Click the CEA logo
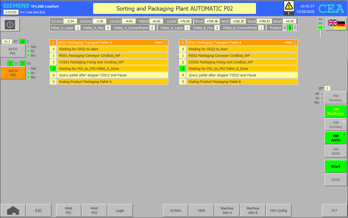The width and height of the screenshot is (348, 218). [x=331, y=9]
